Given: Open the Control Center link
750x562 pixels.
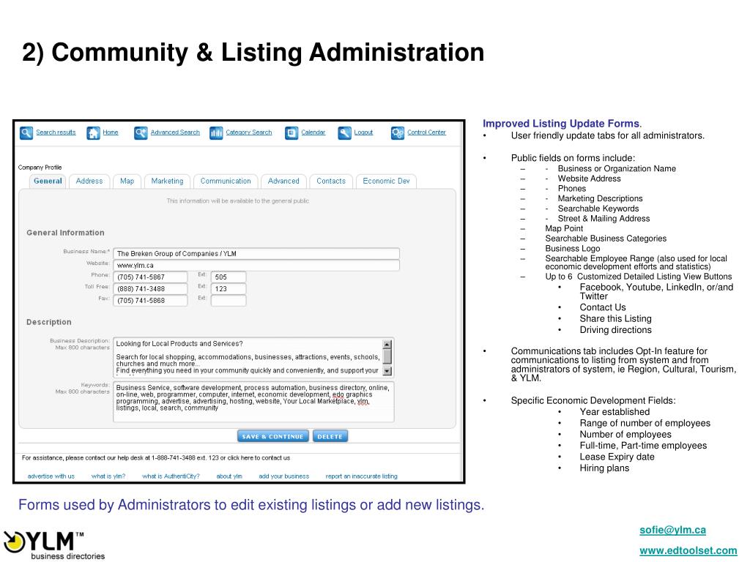Looking at the screenshot, I should tap(427, 132).
